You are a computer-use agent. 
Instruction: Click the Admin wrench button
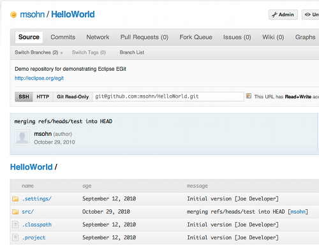coord(283,15)
